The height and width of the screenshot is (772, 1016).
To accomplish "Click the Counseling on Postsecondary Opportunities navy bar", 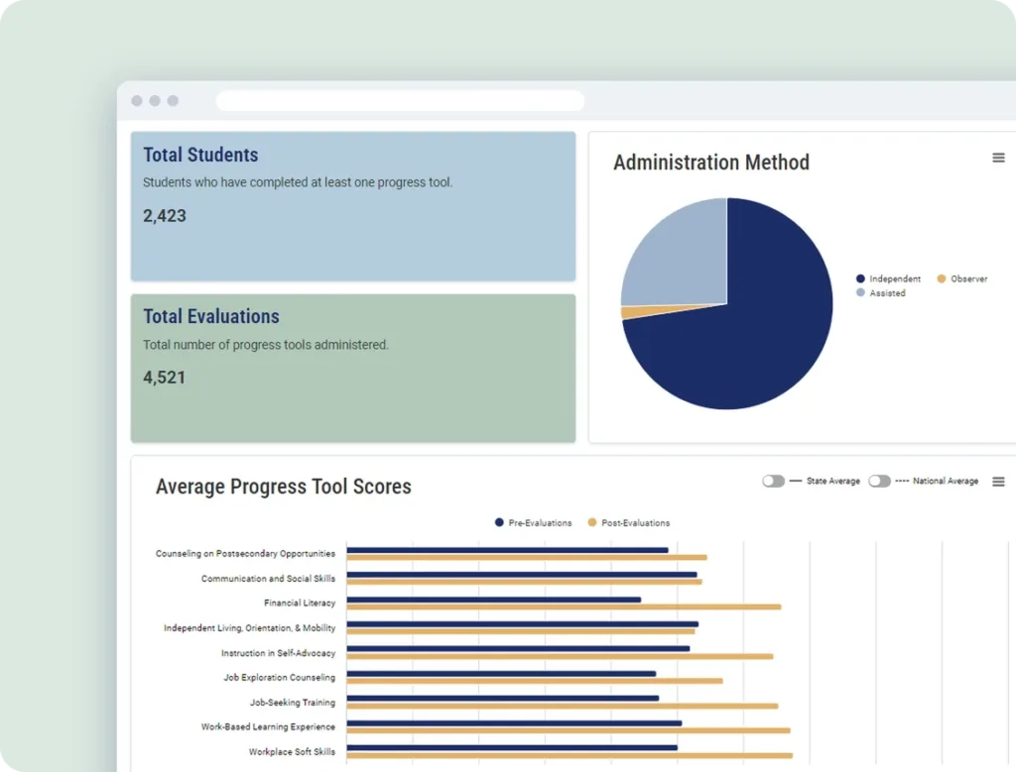I will (x=507, y=550).
